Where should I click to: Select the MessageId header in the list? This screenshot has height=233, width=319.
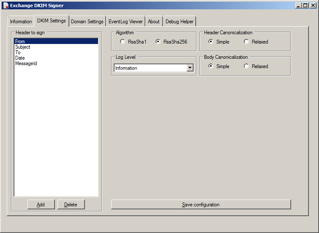point(56,63)
